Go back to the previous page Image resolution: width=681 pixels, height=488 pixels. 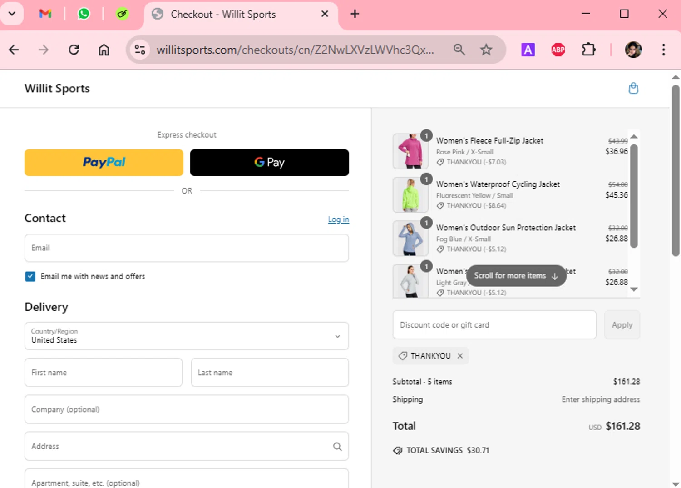coord(14,50)
